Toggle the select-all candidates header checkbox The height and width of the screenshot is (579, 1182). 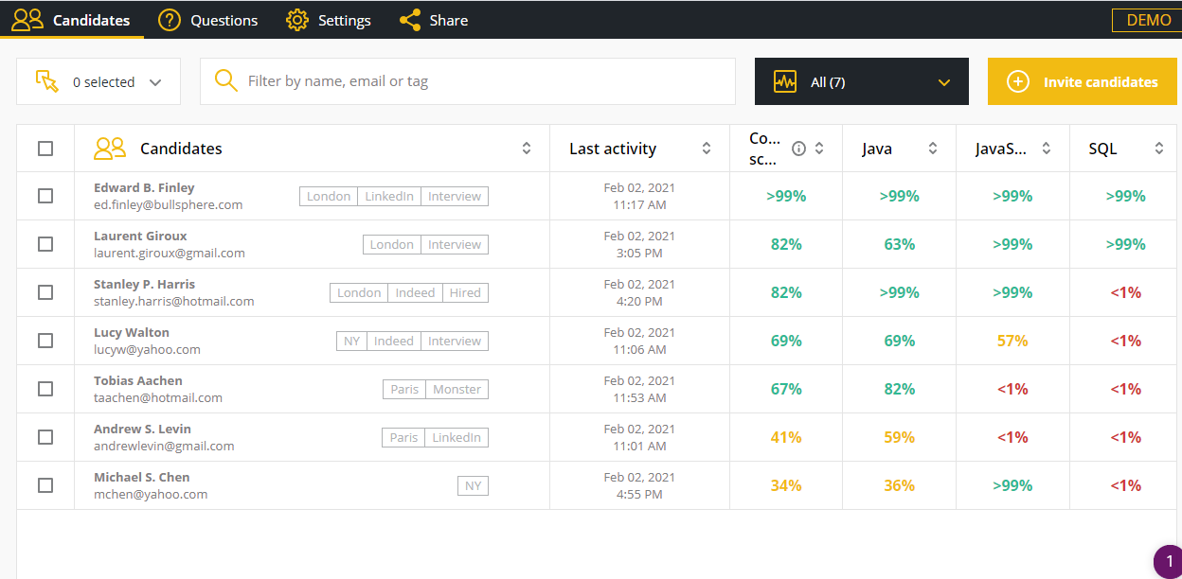[45, 149]
